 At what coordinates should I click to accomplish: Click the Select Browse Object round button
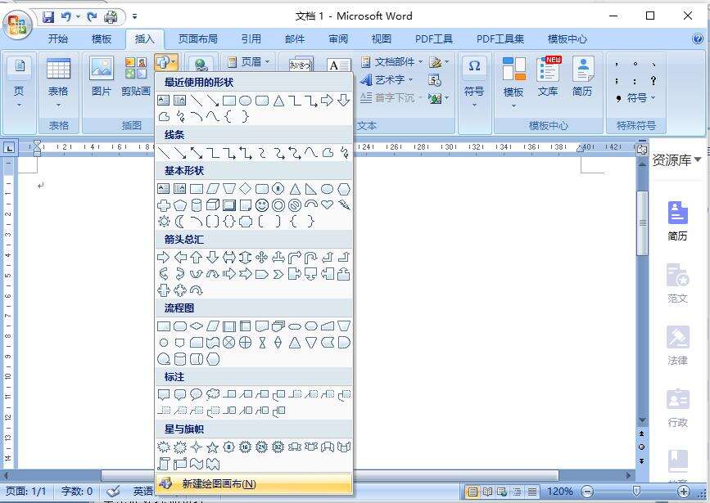pos(642,447)
